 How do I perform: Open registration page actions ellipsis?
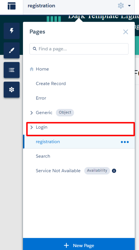[125, 142]
